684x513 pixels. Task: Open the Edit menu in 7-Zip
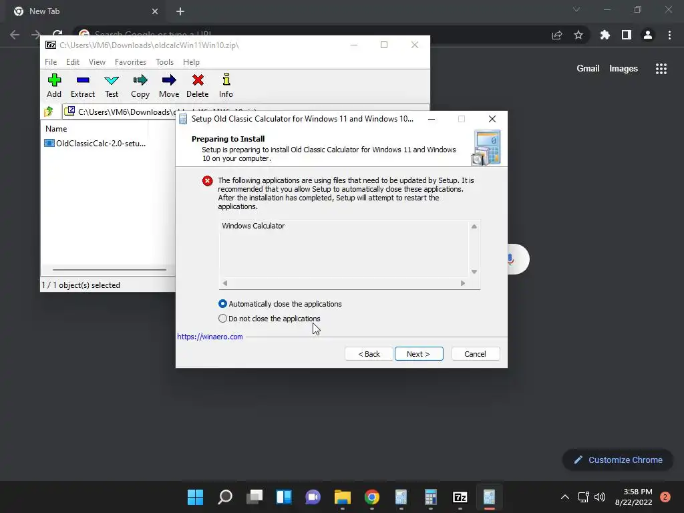point(72,62)
